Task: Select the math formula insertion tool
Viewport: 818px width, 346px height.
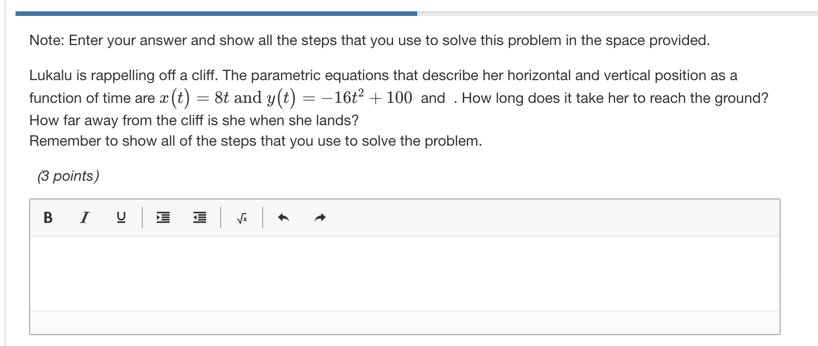Action: tap(242, 218)
